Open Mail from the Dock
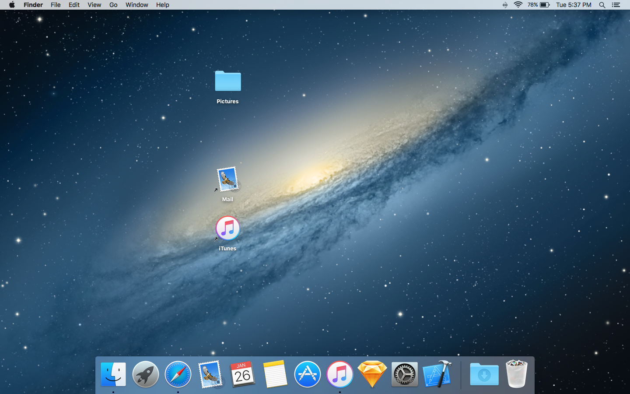 point(210,374)
